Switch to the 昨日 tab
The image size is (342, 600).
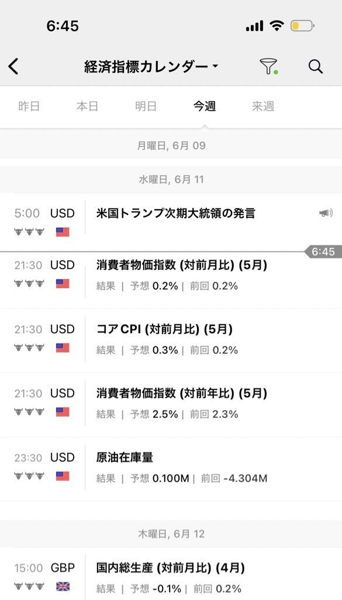[29, 106]
